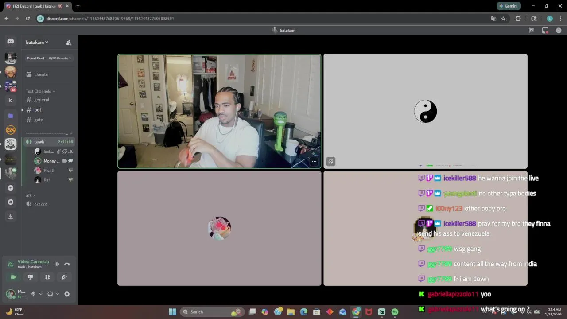Open Spotify from the taskbar
The width and height of the screenshot is (567, 319).
[395, 312]
